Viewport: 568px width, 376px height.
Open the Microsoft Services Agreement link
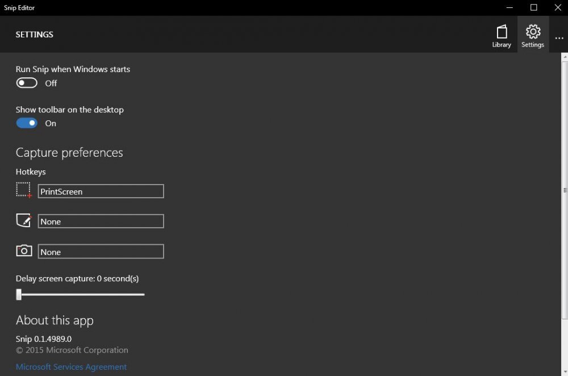72,367
